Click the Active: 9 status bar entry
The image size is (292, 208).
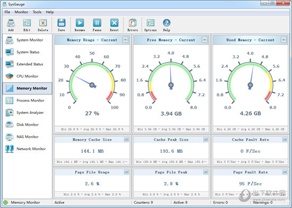[x=181, y=202]
